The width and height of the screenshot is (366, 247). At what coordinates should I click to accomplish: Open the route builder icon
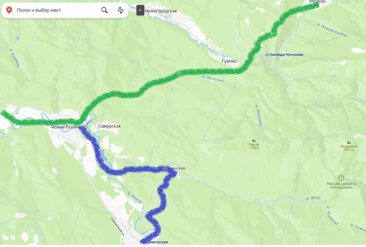tap(120, 10)
